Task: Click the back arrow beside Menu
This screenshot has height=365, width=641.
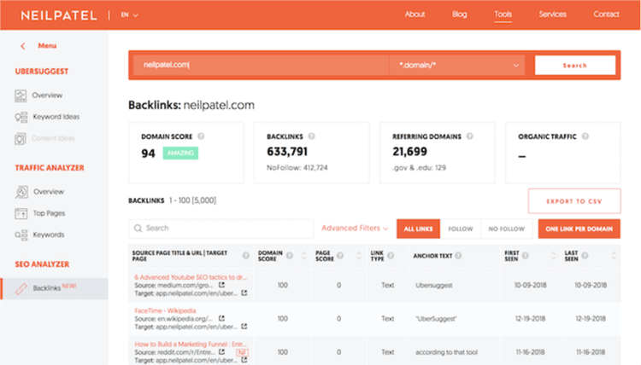Action: click(x=23, y=46)
